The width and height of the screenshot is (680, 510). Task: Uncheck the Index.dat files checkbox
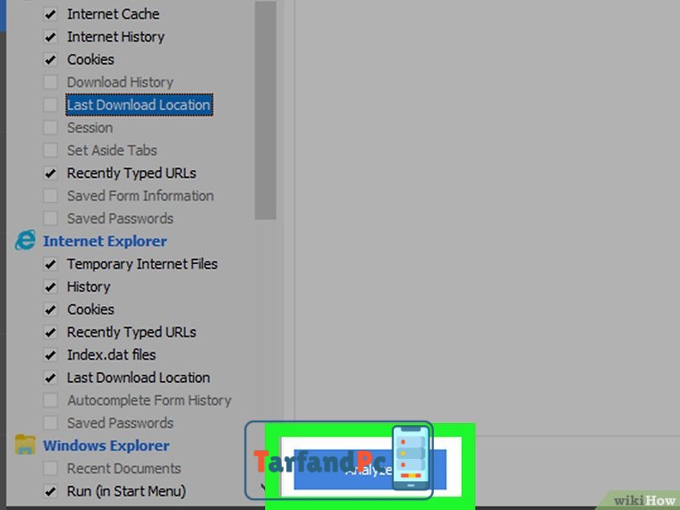click(50, 355)
